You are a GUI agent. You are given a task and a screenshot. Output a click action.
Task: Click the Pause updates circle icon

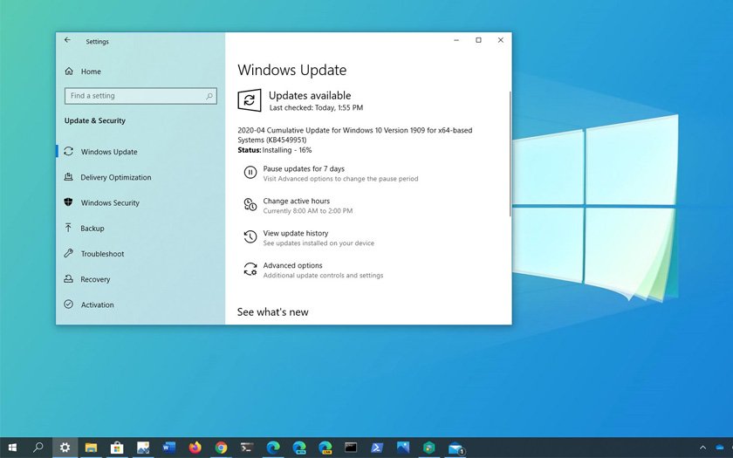(x=250, y=173)
